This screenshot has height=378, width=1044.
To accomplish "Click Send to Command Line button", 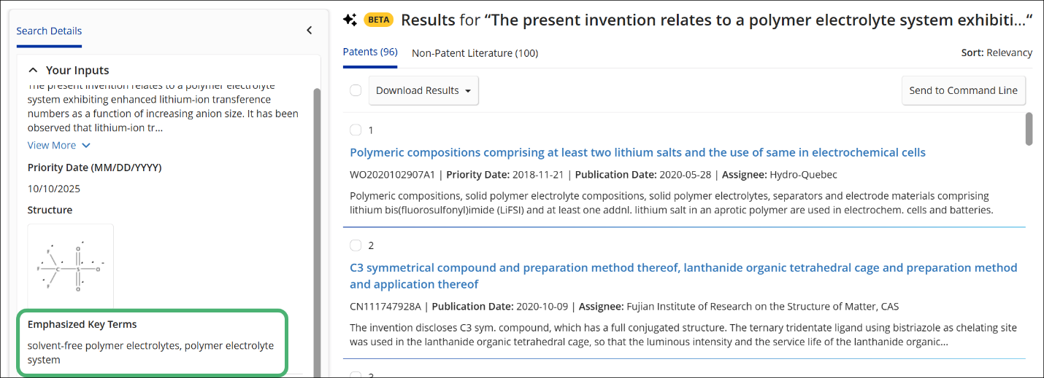I will [x=963, y=90].
